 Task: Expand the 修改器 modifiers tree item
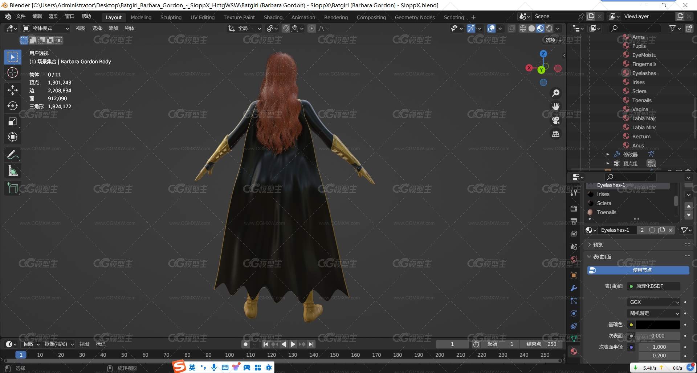[x=608, y=154]
